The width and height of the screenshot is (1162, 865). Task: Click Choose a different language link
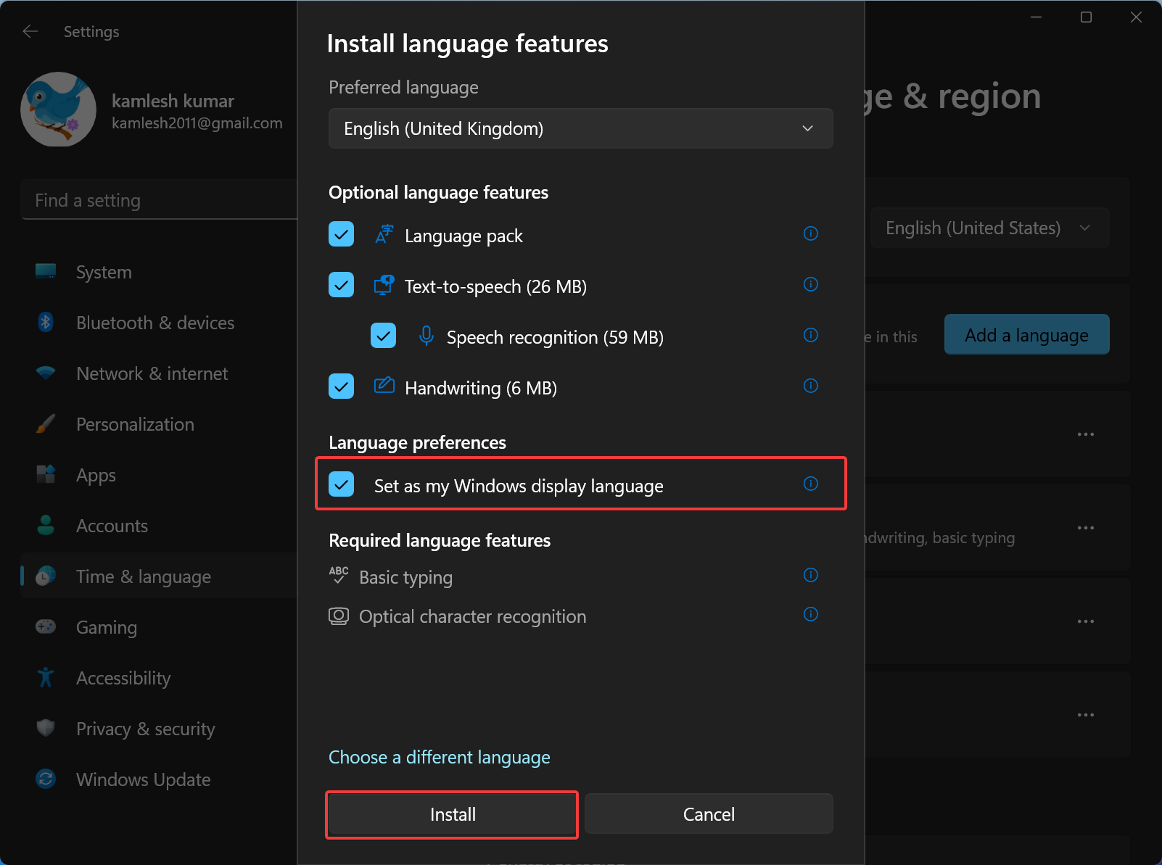(440, 757)
